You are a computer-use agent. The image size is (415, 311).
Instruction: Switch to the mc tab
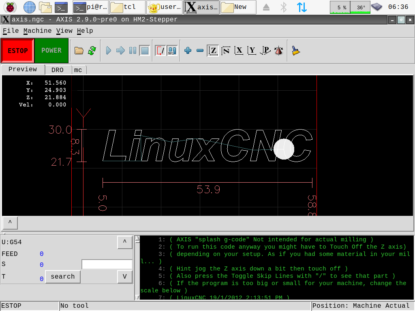click(x=78, y=70)
